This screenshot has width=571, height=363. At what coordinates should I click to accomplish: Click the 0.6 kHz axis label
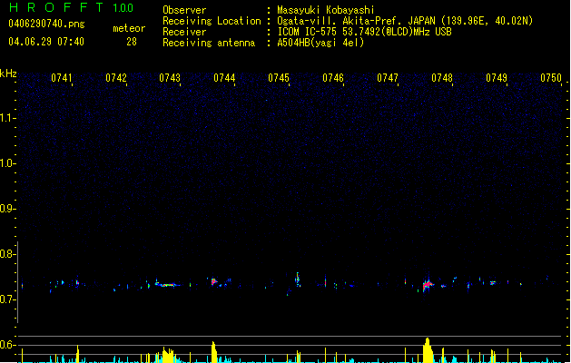tap(7, 345)
